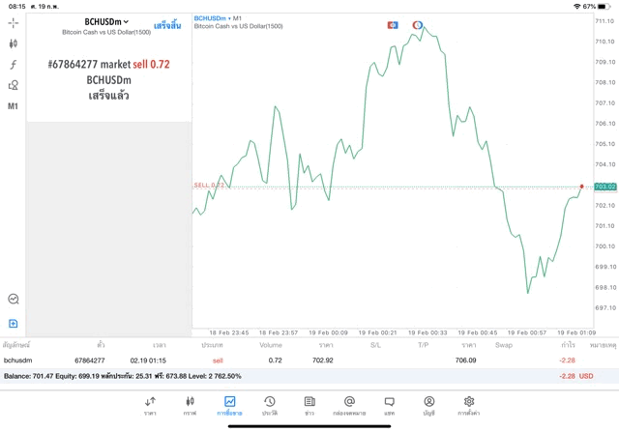
Task: Change the M1 timeframe selector
Action: pos(14,106)
